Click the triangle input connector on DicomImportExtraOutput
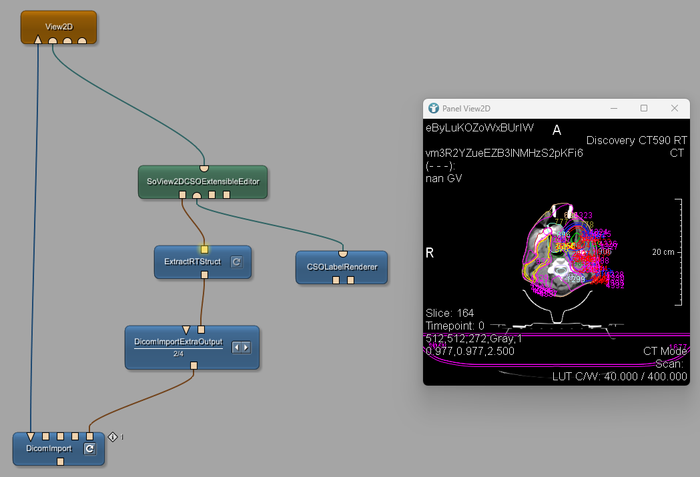The height and width of the screenshot is (477, 700). pos(186,329)
